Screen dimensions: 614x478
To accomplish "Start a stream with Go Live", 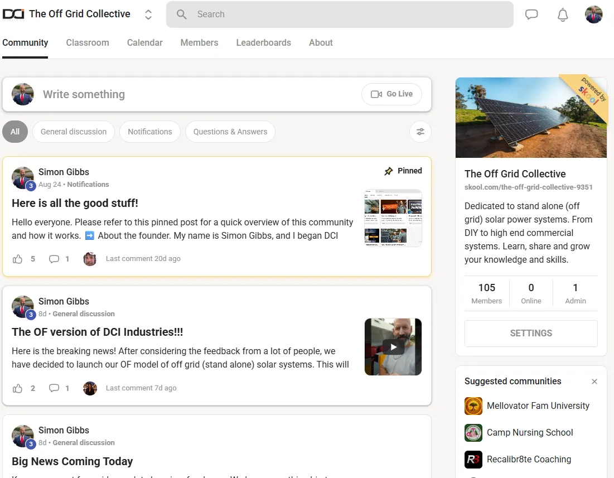I will (391, 94).
